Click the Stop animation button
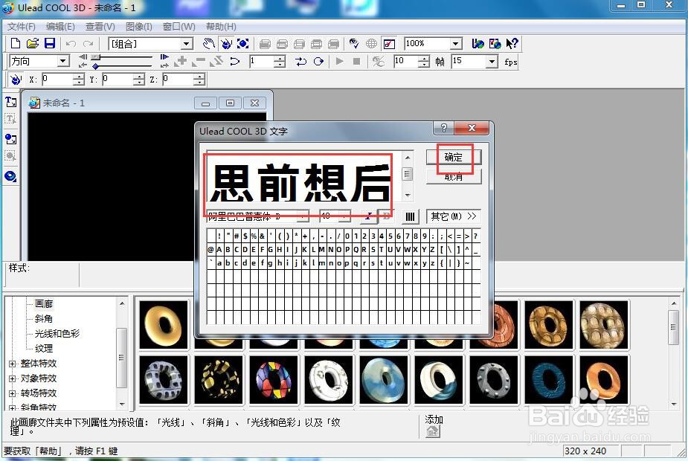Image resolution: width=688 pixels, height=461 pixels. click(357, 62)
